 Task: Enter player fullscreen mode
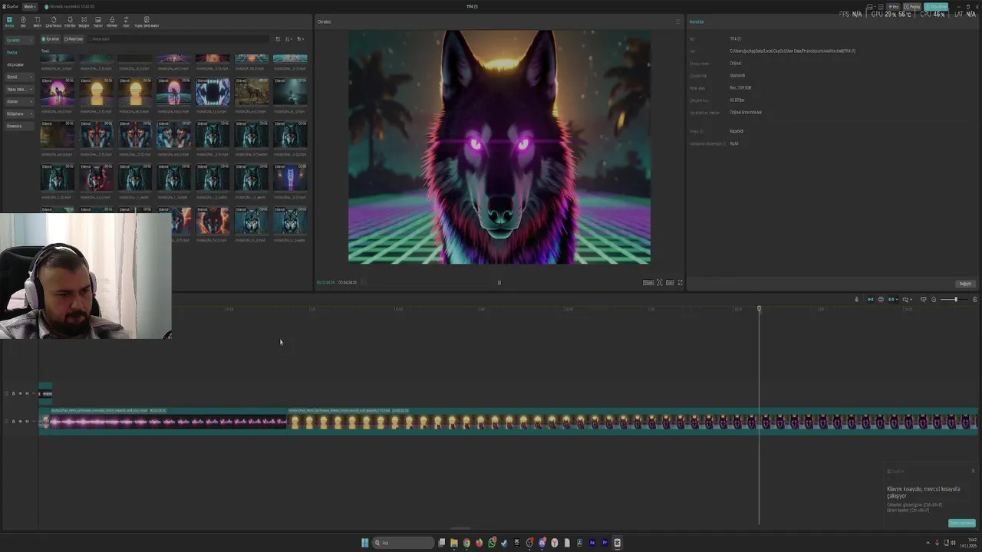tap(680, 282)
